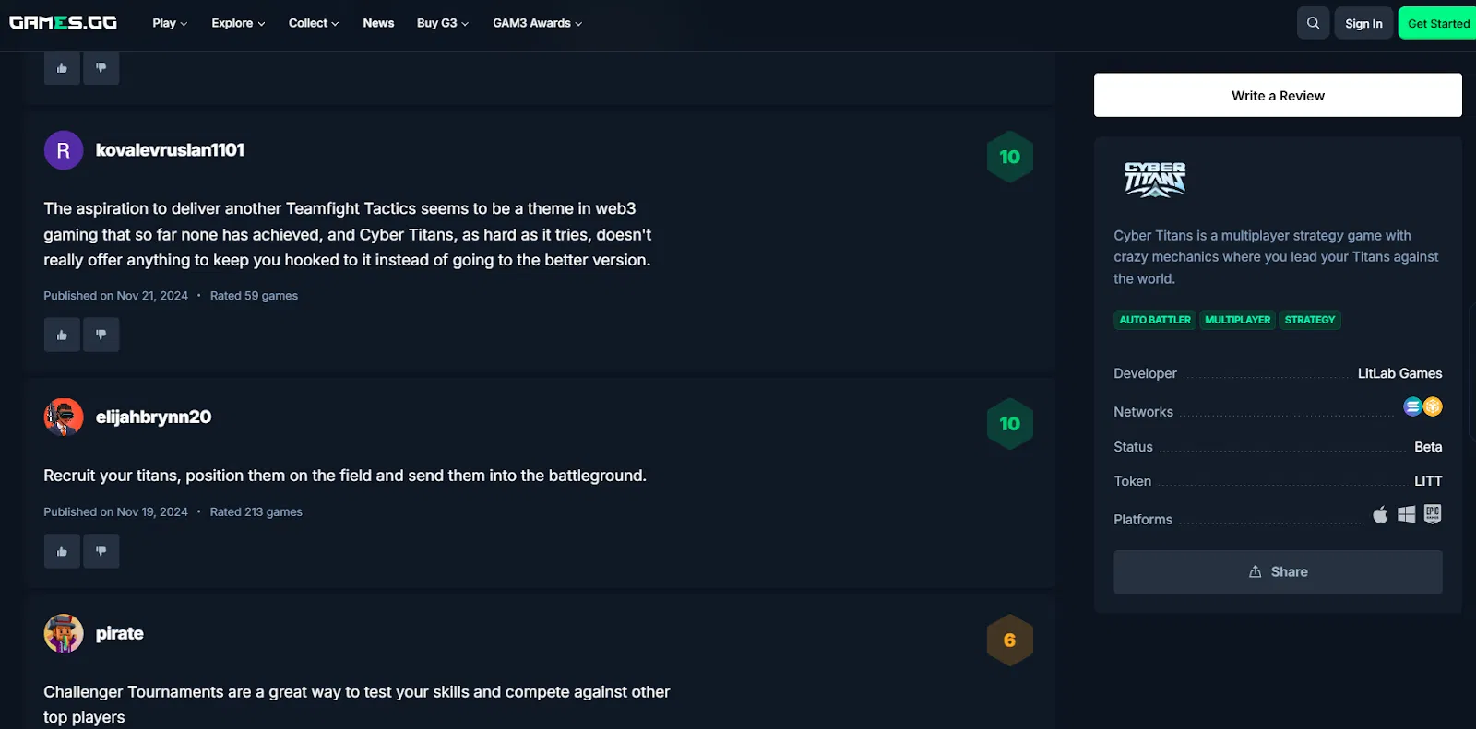The height and width of the screenshot is (729, 1476).
Task: Open the GAM3 Awards menu
Action: click(538, 23)
